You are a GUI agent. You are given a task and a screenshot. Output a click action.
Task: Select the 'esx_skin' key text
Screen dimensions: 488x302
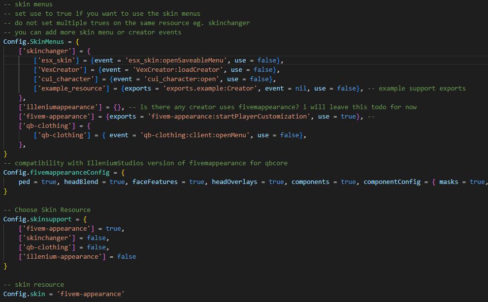[57, 60]
